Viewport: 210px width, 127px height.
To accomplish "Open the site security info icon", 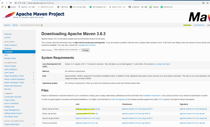I will [x=16, y=3].
